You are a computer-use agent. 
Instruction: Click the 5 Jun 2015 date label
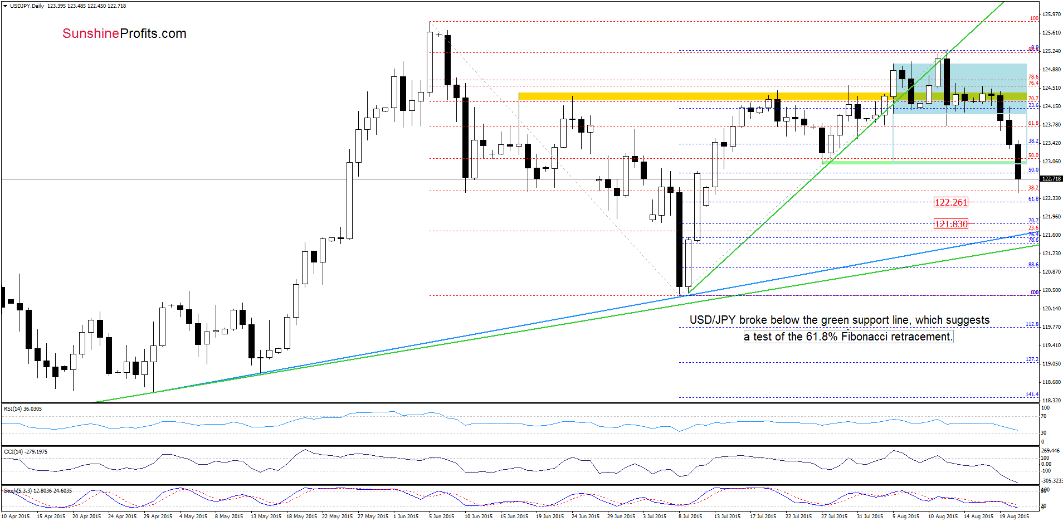tap(441, 517)
